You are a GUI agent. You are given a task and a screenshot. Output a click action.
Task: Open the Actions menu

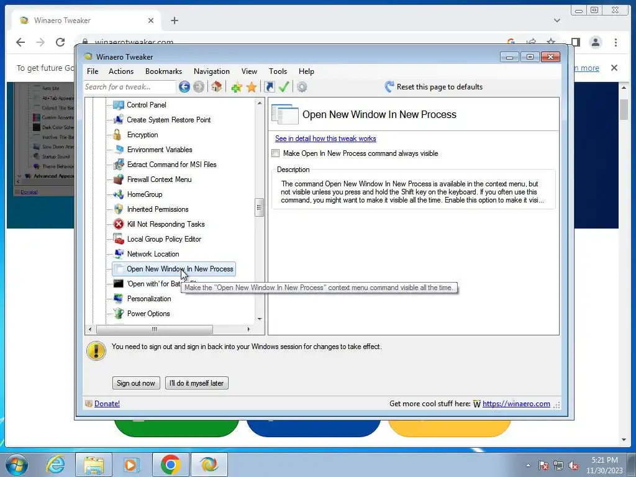click(x=121, y=71)
